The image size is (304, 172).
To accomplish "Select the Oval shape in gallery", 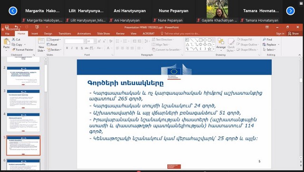I will 205,40.
